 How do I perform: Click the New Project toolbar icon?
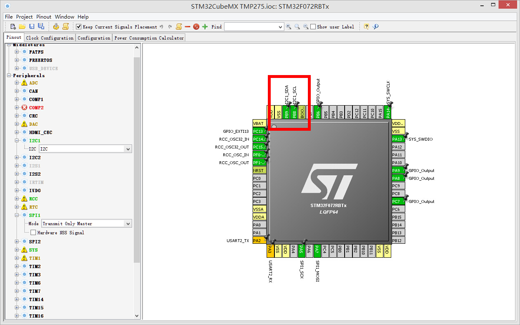coord(13,26)
